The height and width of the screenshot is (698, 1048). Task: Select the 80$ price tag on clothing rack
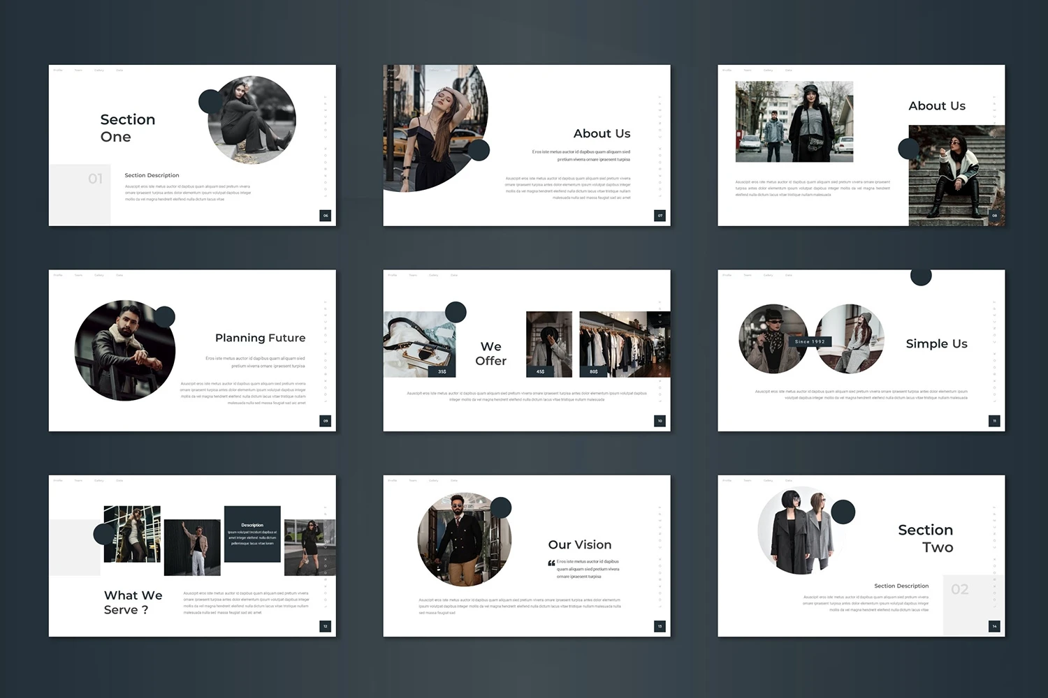(593, 371)
